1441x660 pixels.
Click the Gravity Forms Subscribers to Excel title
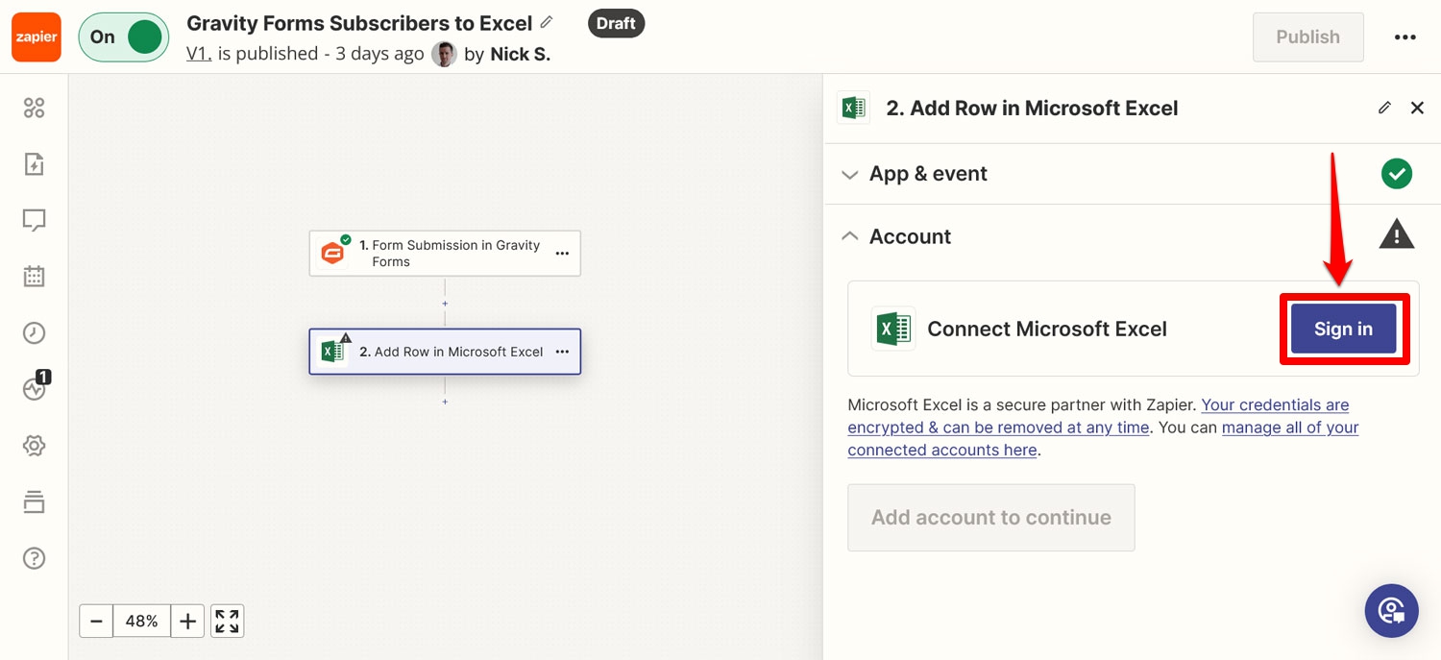click(359, 23)
